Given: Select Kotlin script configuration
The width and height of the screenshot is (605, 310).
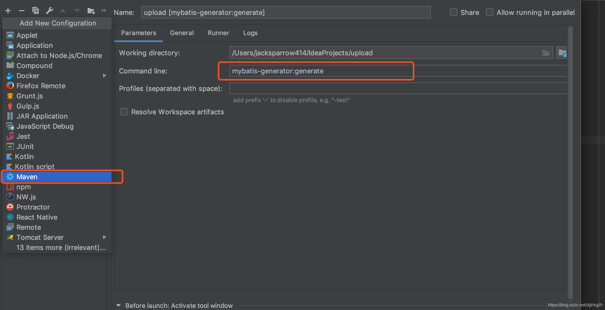Looking at the screenshot, I should click(56, 167).
